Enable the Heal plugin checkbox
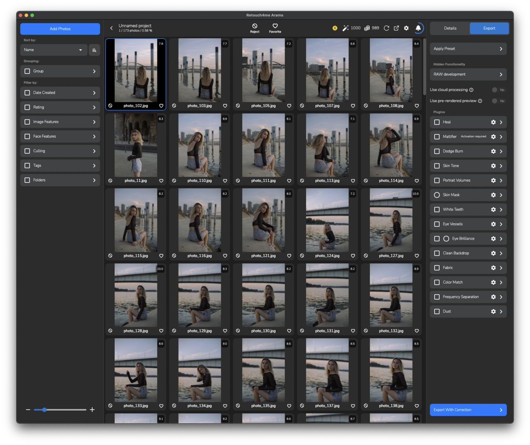Viewport: 530px width, 445px height. pos(437,122)
